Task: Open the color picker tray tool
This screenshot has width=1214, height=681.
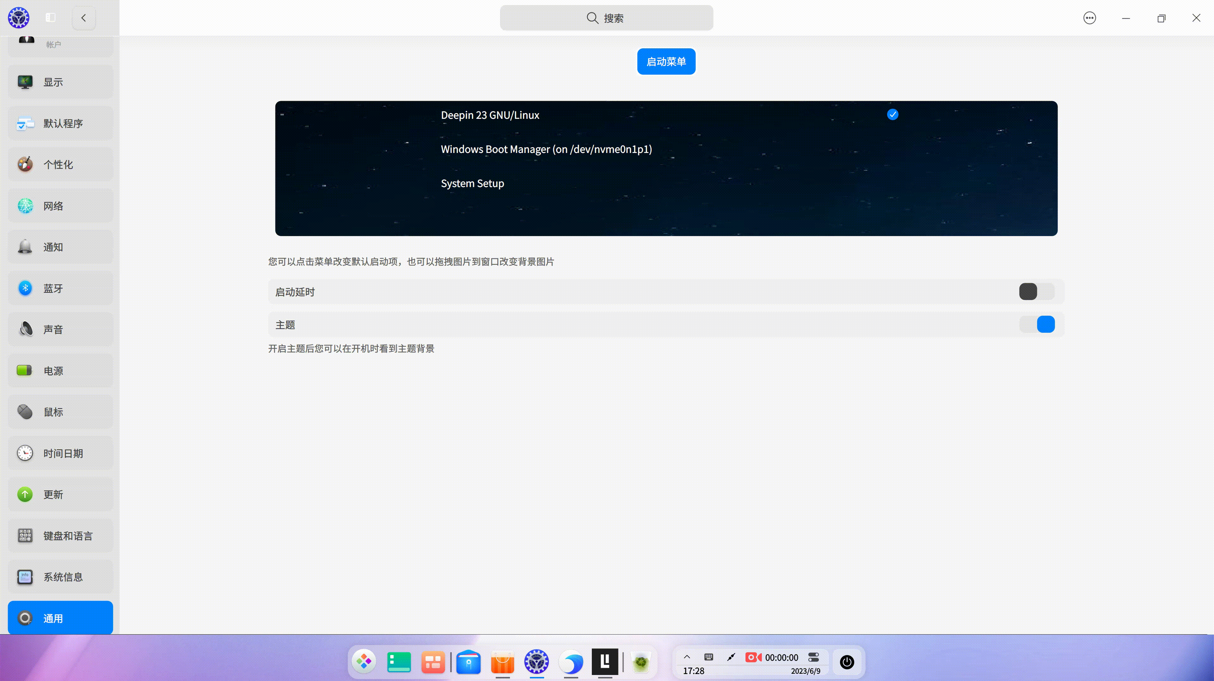Action: point(731,656)
